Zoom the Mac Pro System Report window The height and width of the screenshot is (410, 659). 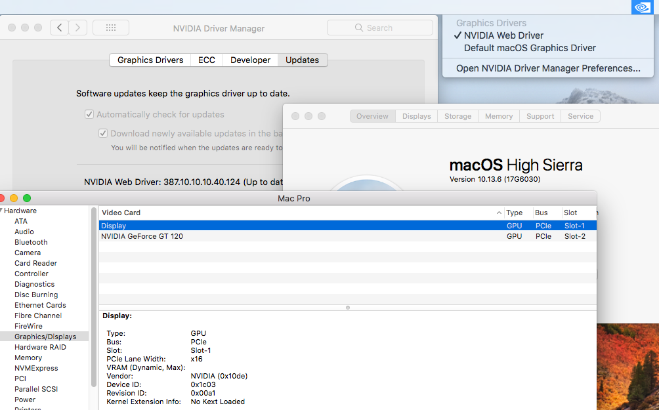tap(27, 198)
